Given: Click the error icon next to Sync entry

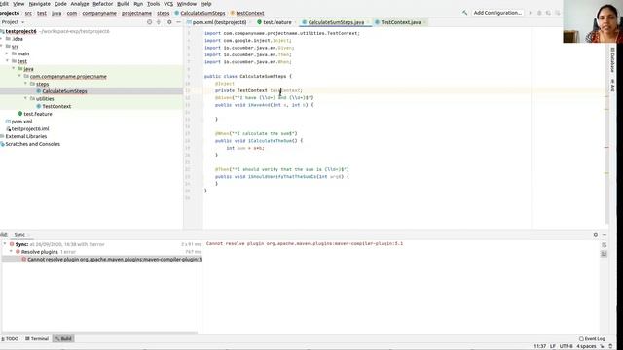Looking at the screenshot, I should pos(12,244).
